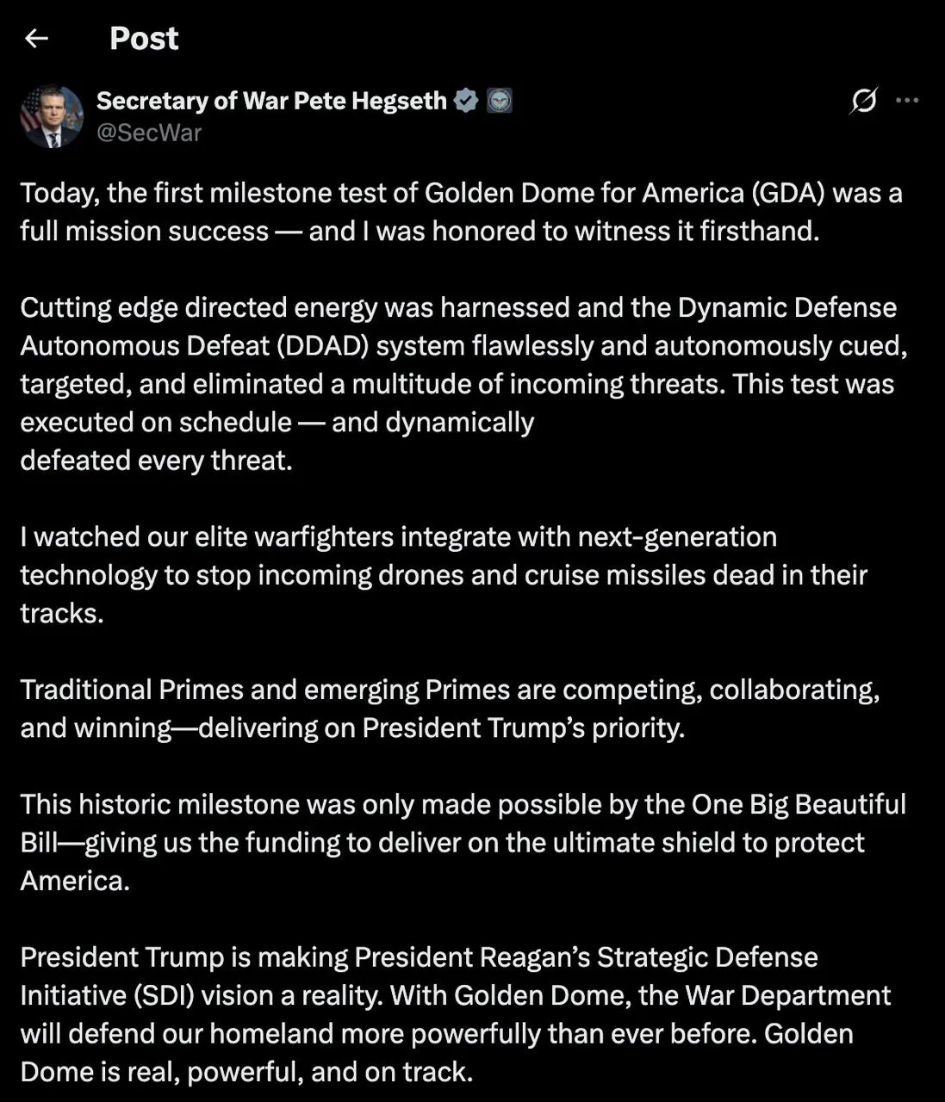This screenshot has width=945, height=1102.
Task: Click paragraph starting 'Today, the first milestone'
Action: click(x=462, y=212)
